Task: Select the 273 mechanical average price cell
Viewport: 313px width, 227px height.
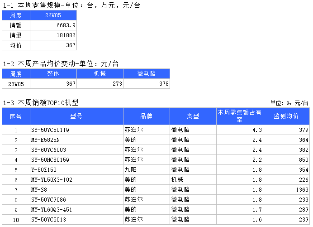Action: tap(100, 84)
